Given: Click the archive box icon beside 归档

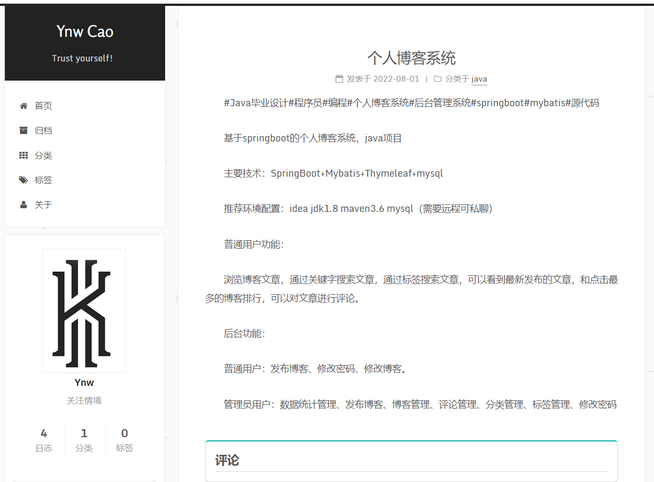Looking at the screenshot, I should click(x=24, y=130).
